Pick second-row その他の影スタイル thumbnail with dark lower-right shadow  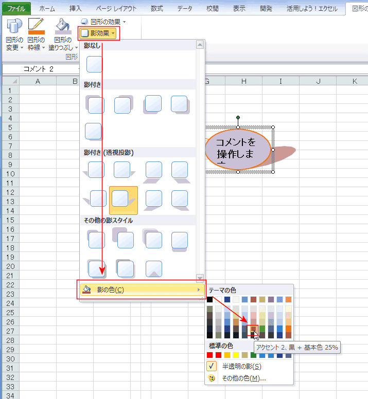pos(97,269)
